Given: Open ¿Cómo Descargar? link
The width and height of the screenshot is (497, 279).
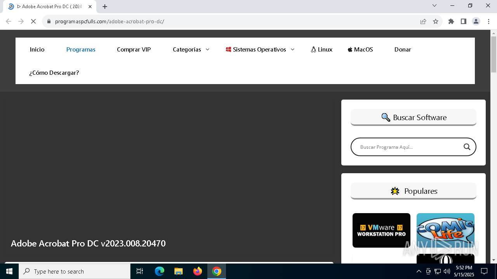Looking at the screenshot, I should point(54,73).
